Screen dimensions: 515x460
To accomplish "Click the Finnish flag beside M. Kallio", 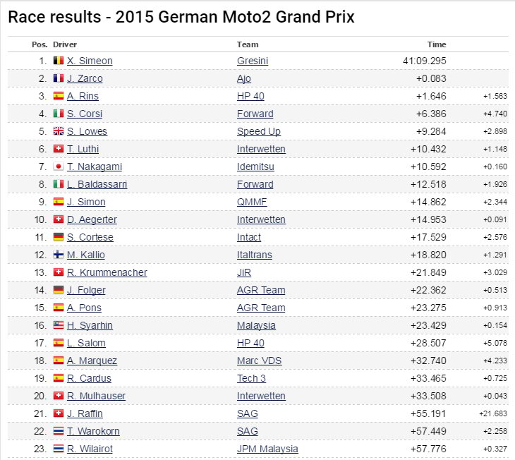I will [x=59, y=255].
